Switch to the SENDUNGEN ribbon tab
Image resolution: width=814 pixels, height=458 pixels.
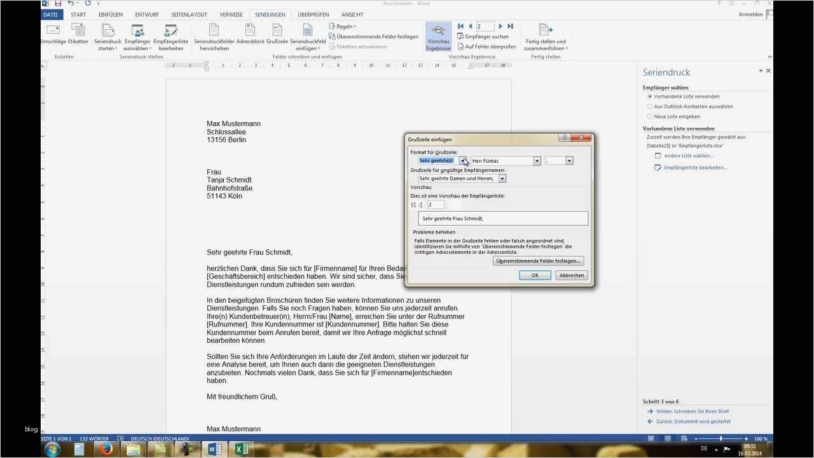click(x=270, y=14)
